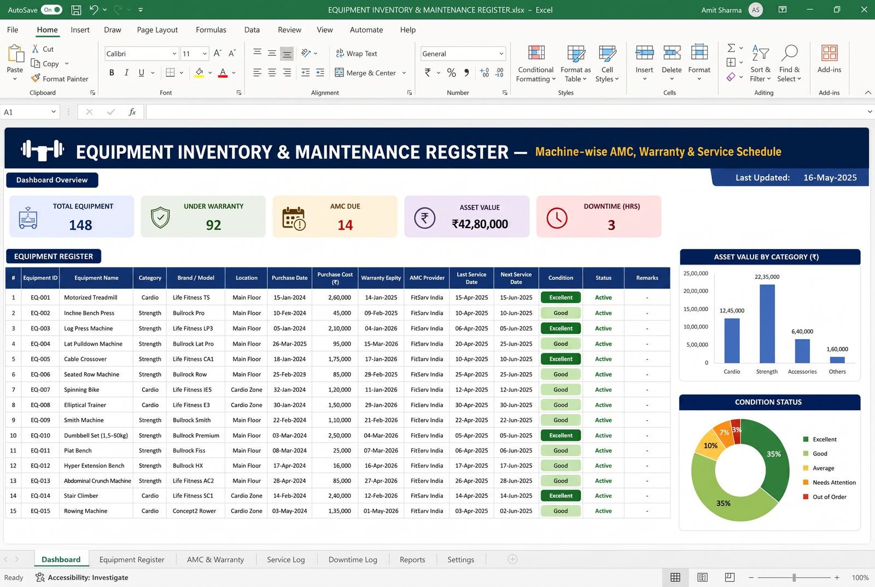
Task: Toggle Underline formatting
Action: point(142,72)
